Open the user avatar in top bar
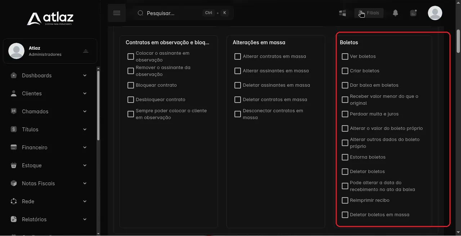Viewport: 461px width, 236px height. pyautogui.click(x=435, y=13)
